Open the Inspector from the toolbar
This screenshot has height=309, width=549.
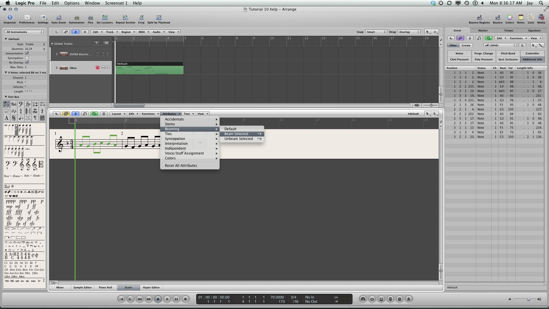click(10, 19)
